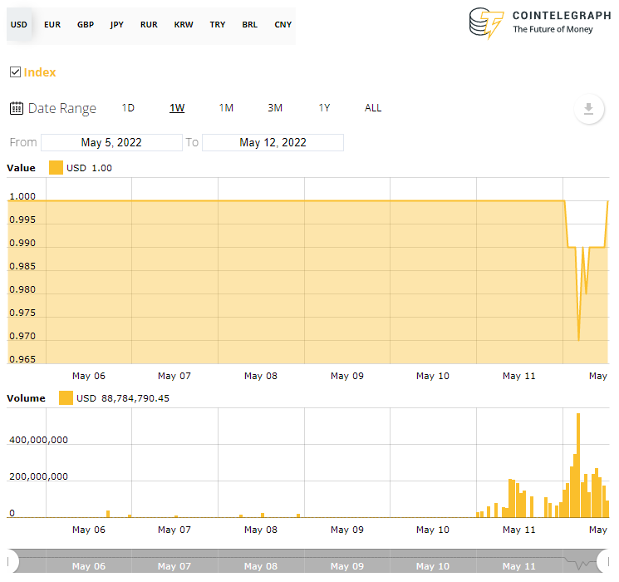Click the Volume USD legend swatch

[x=66, y=398]
